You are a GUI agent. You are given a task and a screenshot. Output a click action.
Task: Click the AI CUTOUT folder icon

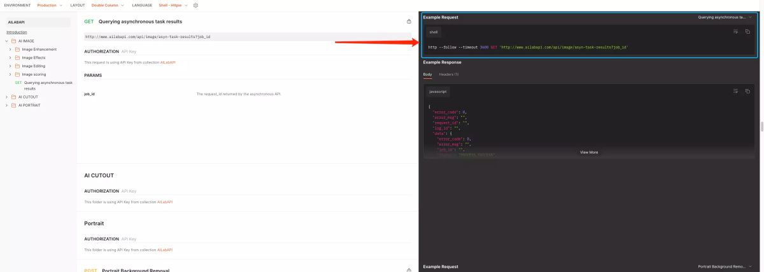point(14,97)
